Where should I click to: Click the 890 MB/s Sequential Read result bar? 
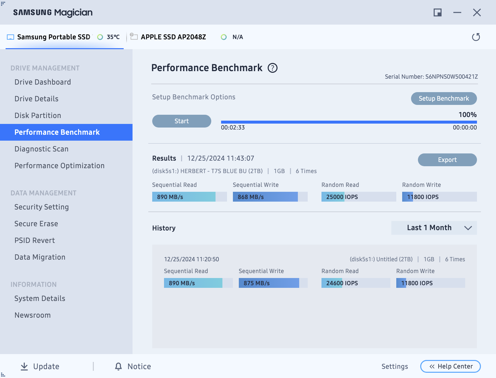(190, 197)
